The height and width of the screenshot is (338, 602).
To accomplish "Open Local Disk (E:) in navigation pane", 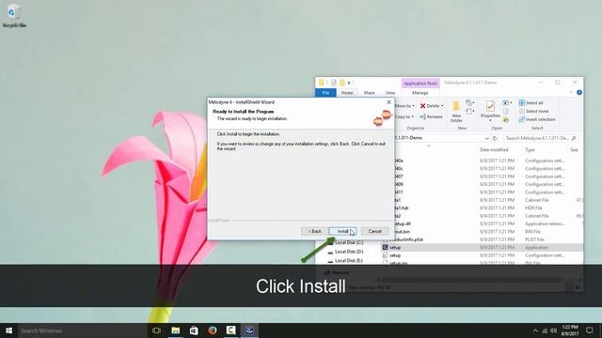I will (x=345, y=261).
